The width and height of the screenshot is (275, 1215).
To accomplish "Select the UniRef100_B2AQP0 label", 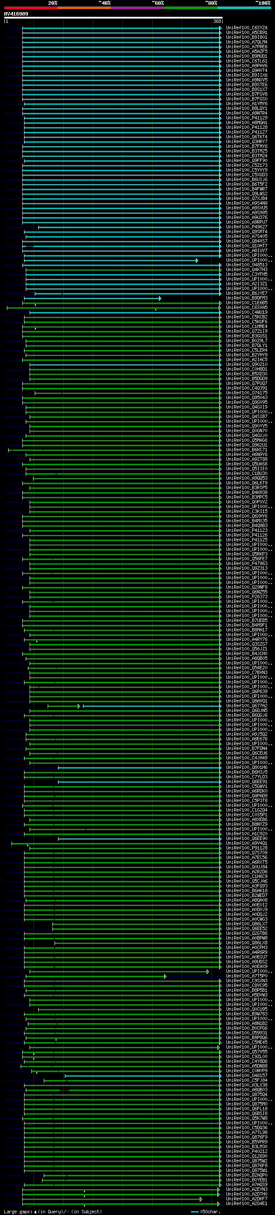I will 247,1175.
